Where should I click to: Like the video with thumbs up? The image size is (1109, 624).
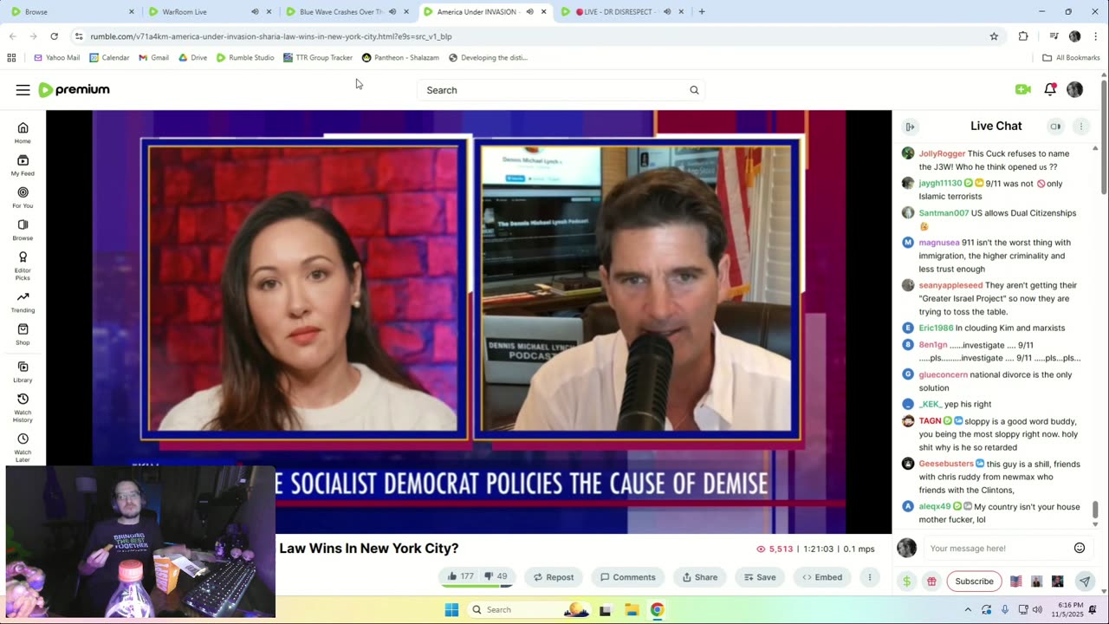point(460,577)
